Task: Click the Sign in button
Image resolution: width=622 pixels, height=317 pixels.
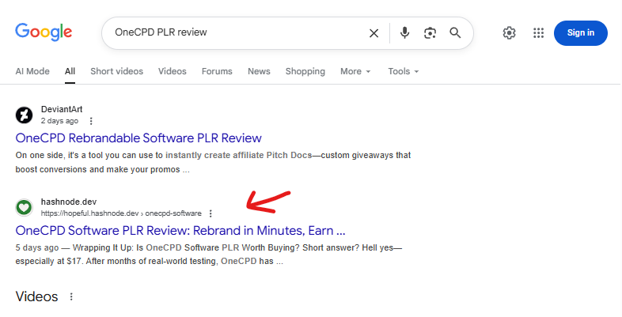Action: click(580, 33)
